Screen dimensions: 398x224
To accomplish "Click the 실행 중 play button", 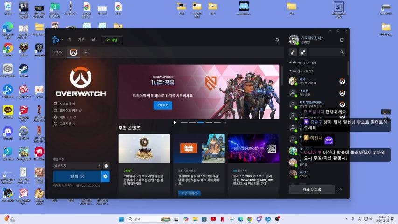I will click(77, 176).
